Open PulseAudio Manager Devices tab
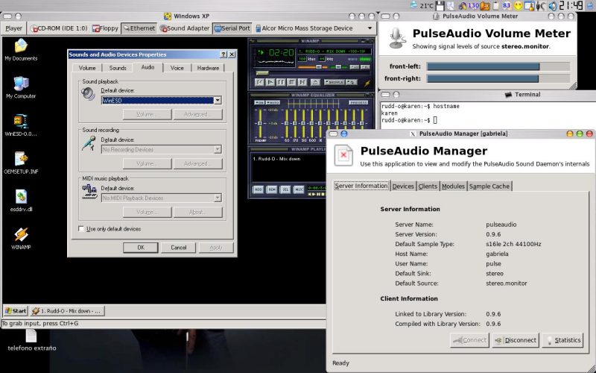Viewport: 596px width, 373px height. [x=403, y=186]
